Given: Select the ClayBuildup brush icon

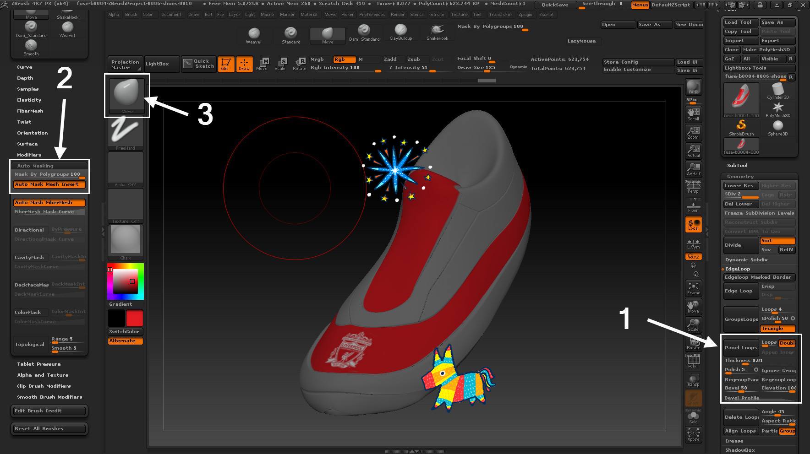Looking at the screenshot, I should tap(400, 32).
